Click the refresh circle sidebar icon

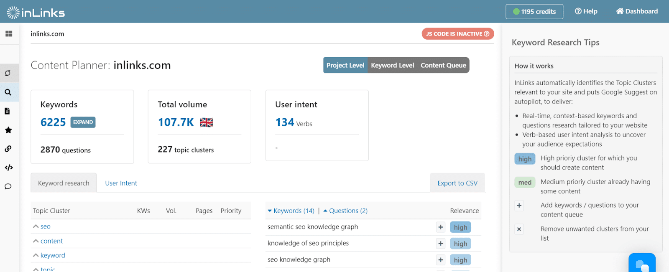pyautogui.click(x=8, y=73)
